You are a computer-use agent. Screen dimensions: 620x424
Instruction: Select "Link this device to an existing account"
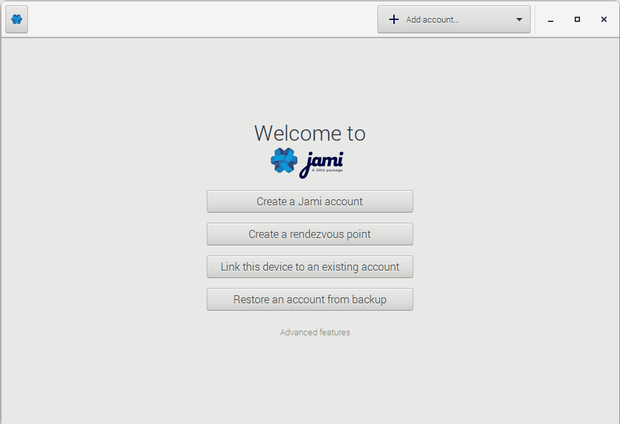309,266
